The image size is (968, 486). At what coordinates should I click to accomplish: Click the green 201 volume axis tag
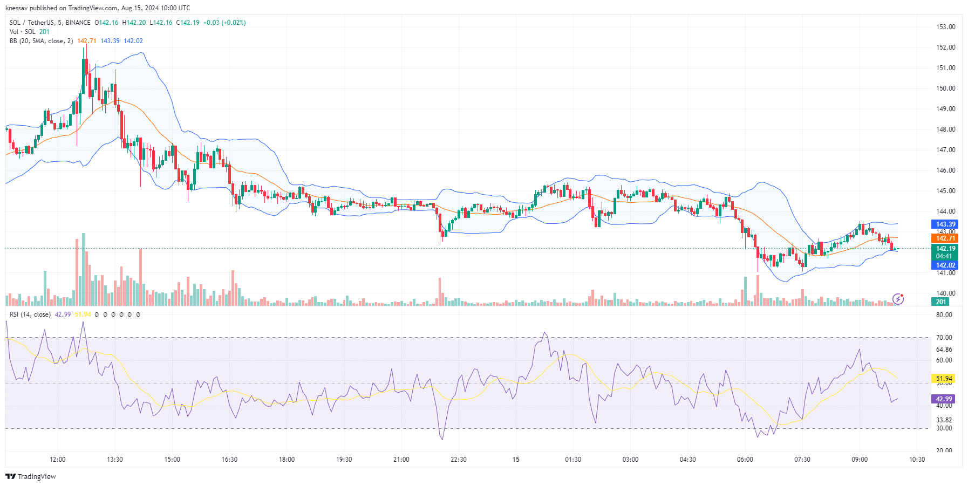point(941,302)
